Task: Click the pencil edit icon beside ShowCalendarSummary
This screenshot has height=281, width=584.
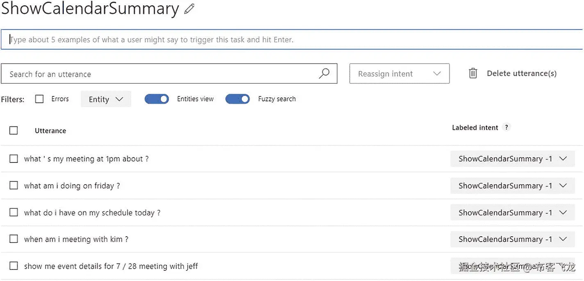Action: coord(189,9)
